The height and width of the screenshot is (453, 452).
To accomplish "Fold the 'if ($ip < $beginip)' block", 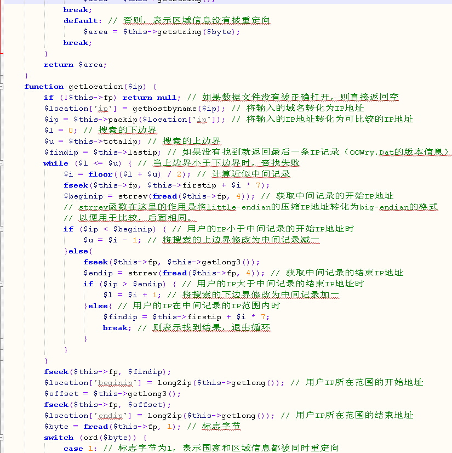I will (2, 229).
